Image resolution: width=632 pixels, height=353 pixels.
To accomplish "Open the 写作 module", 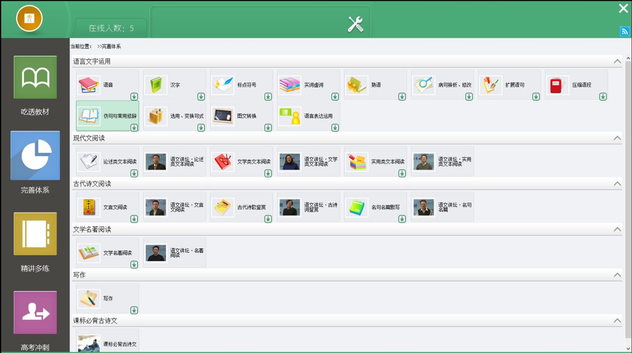I will coord(107,299).
